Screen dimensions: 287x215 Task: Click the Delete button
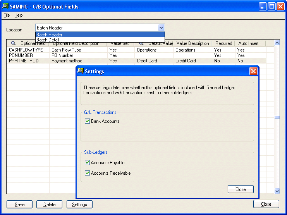click(x=50, y=205)
